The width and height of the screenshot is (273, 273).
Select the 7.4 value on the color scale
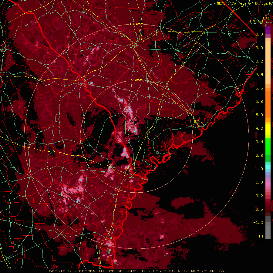259,75
